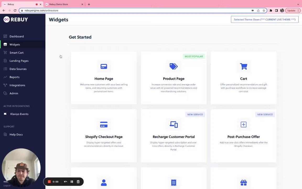Click the receipt icon card in bottom row
This screenshot has height=189, width=302.
click(x=174, y=183)
